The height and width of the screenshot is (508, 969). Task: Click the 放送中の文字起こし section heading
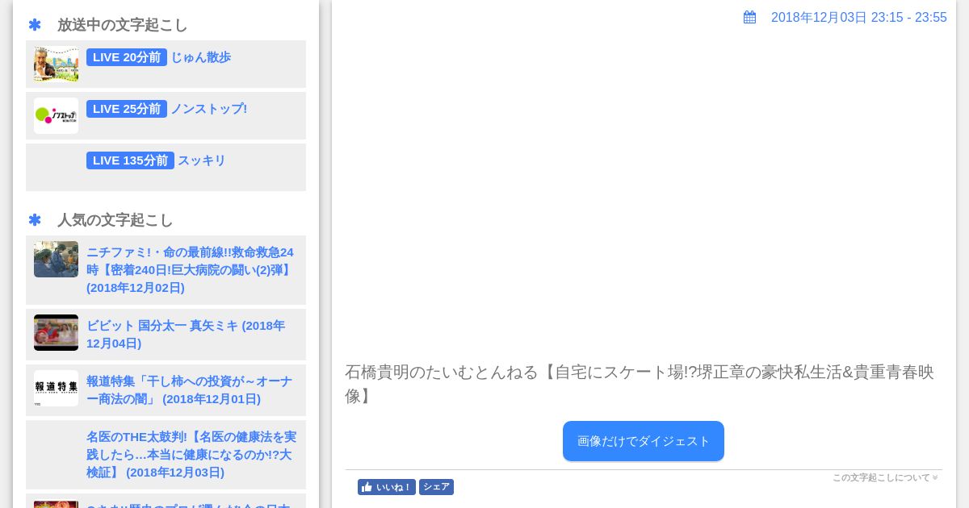pyautogui.click(x=123, y=25)
